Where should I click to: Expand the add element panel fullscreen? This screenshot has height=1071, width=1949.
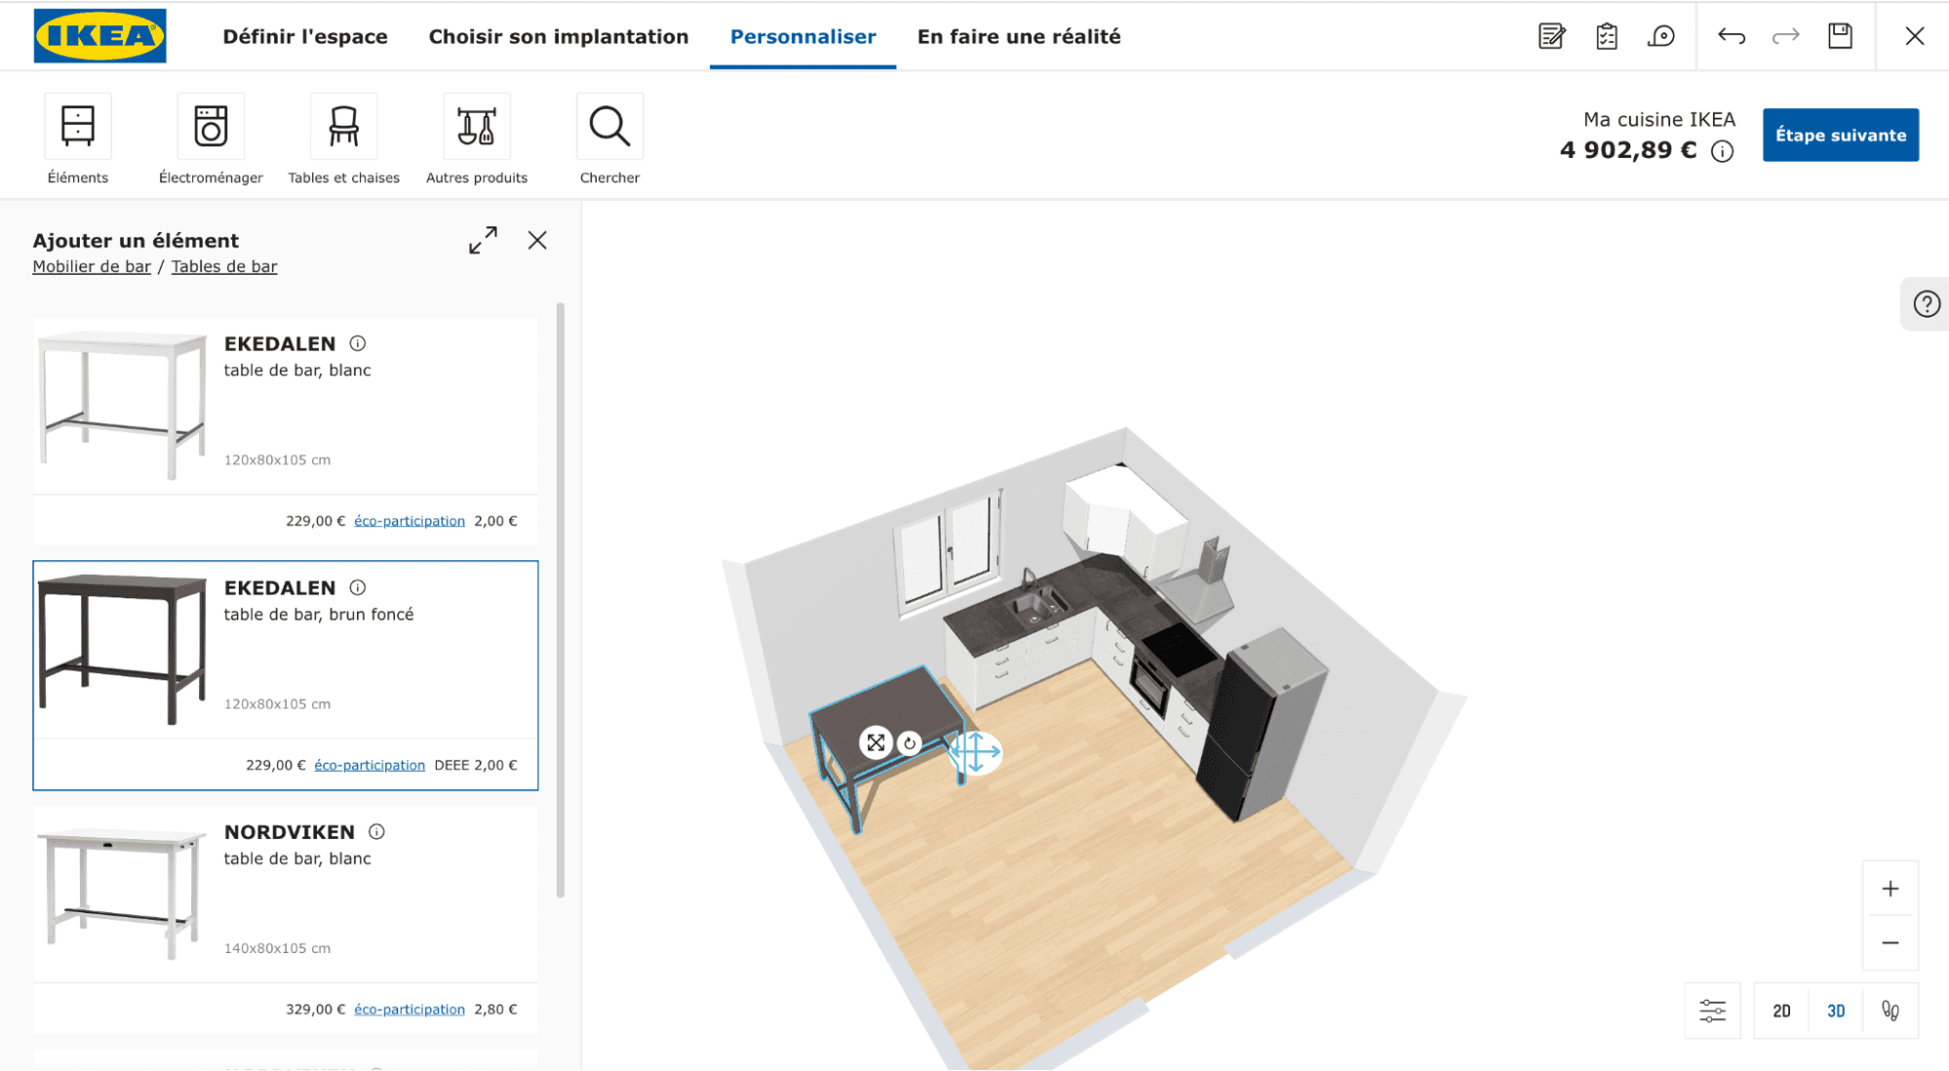click(483, 240)
